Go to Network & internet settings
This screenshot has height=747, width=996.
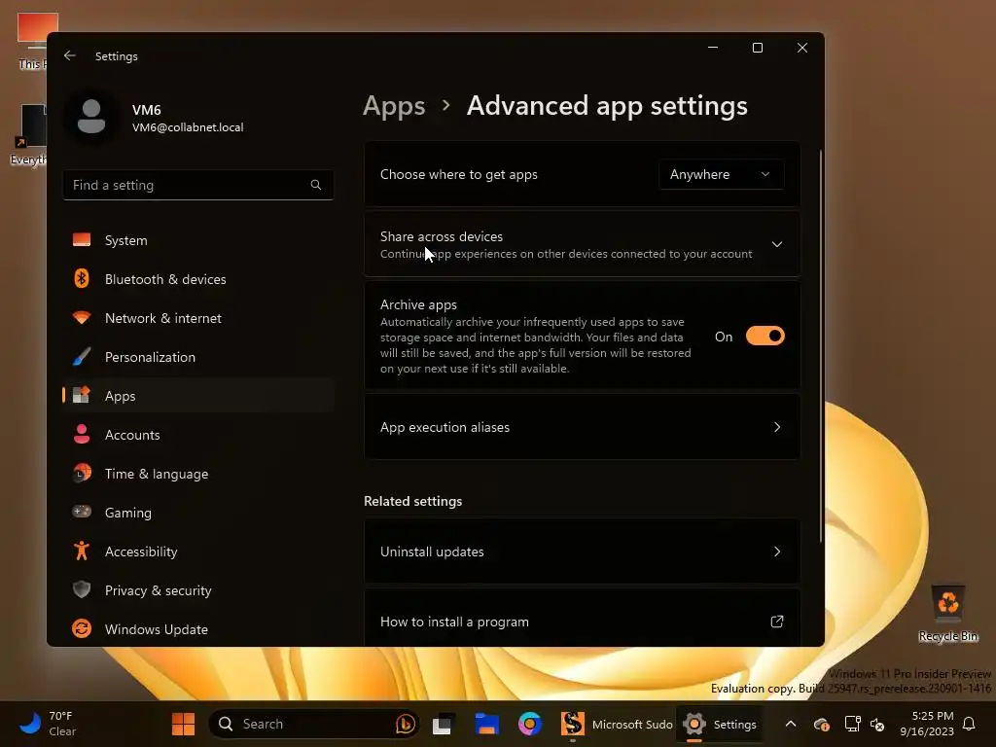coord(198,318)
